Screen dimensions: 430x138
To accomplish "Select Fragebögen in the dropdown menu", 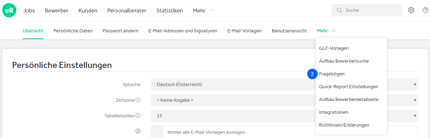I will tap(332, 74).
